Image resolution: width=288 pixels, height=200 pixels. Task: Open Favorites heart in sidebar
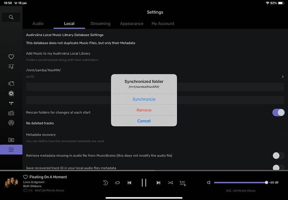pyautogui.click(x=11, y=57)
